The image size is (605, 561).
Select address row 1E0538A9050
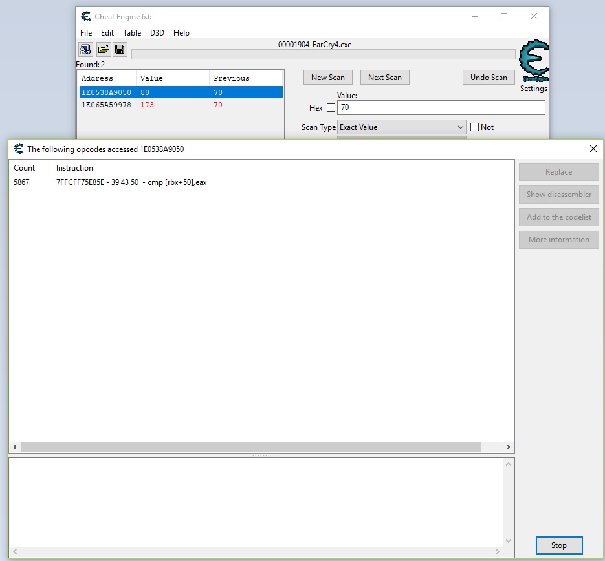coord(181,92)
